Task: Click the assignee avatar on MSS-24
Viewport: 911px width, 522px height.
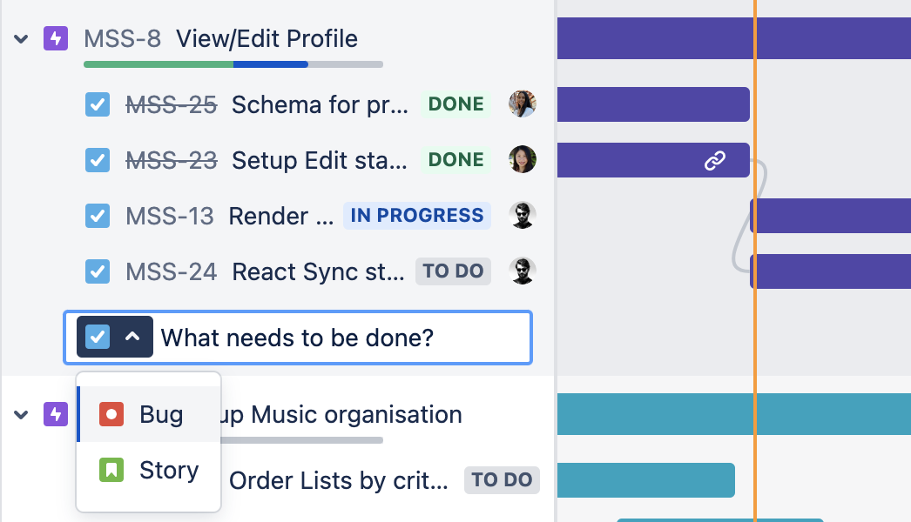Action: (x=523, y=271)
